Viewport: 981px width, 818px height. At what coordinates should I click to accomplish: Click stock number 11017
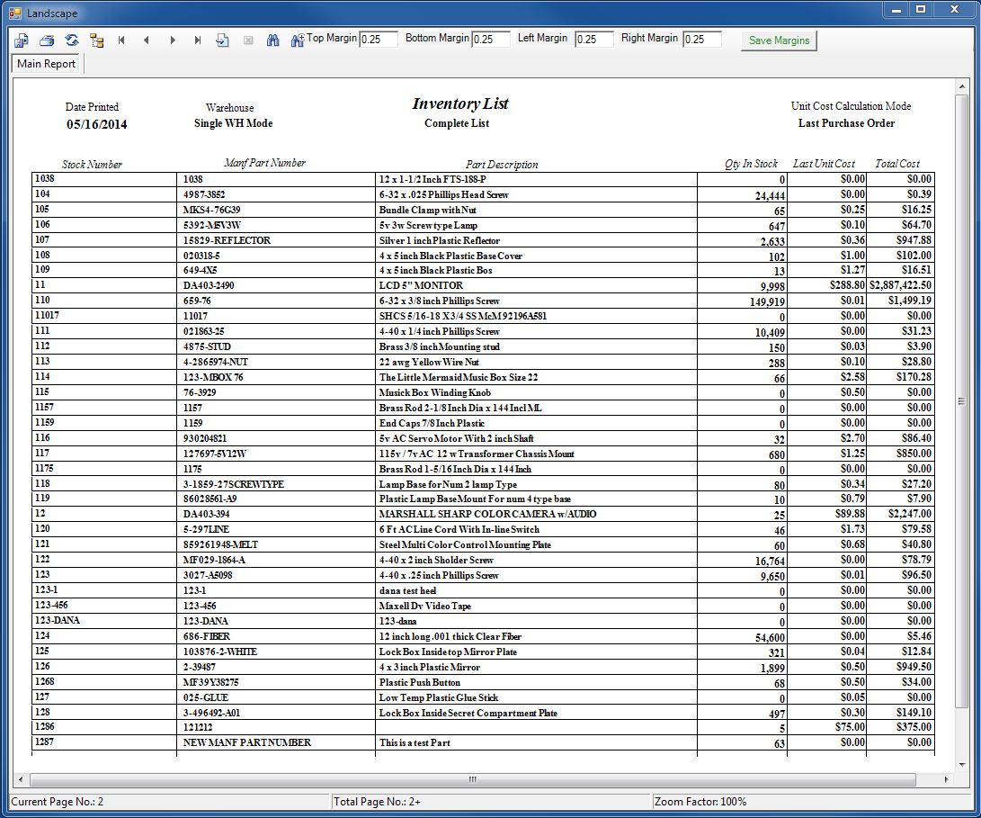click(47, 316)
